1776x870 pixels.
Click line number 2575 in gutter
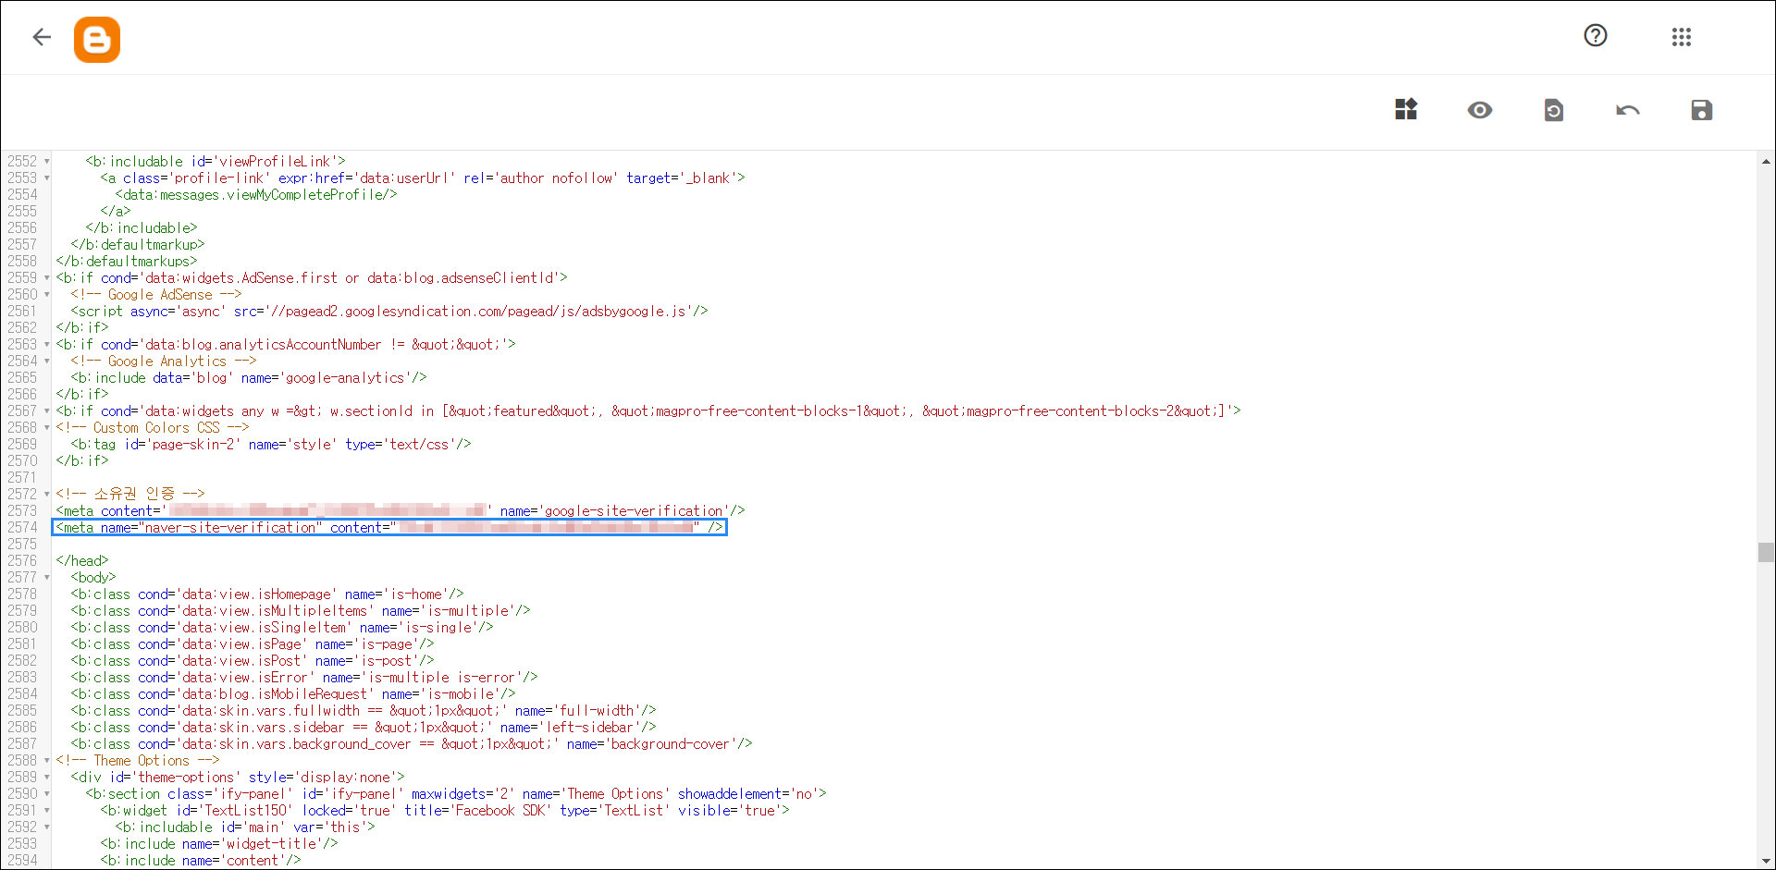[22, 544]
